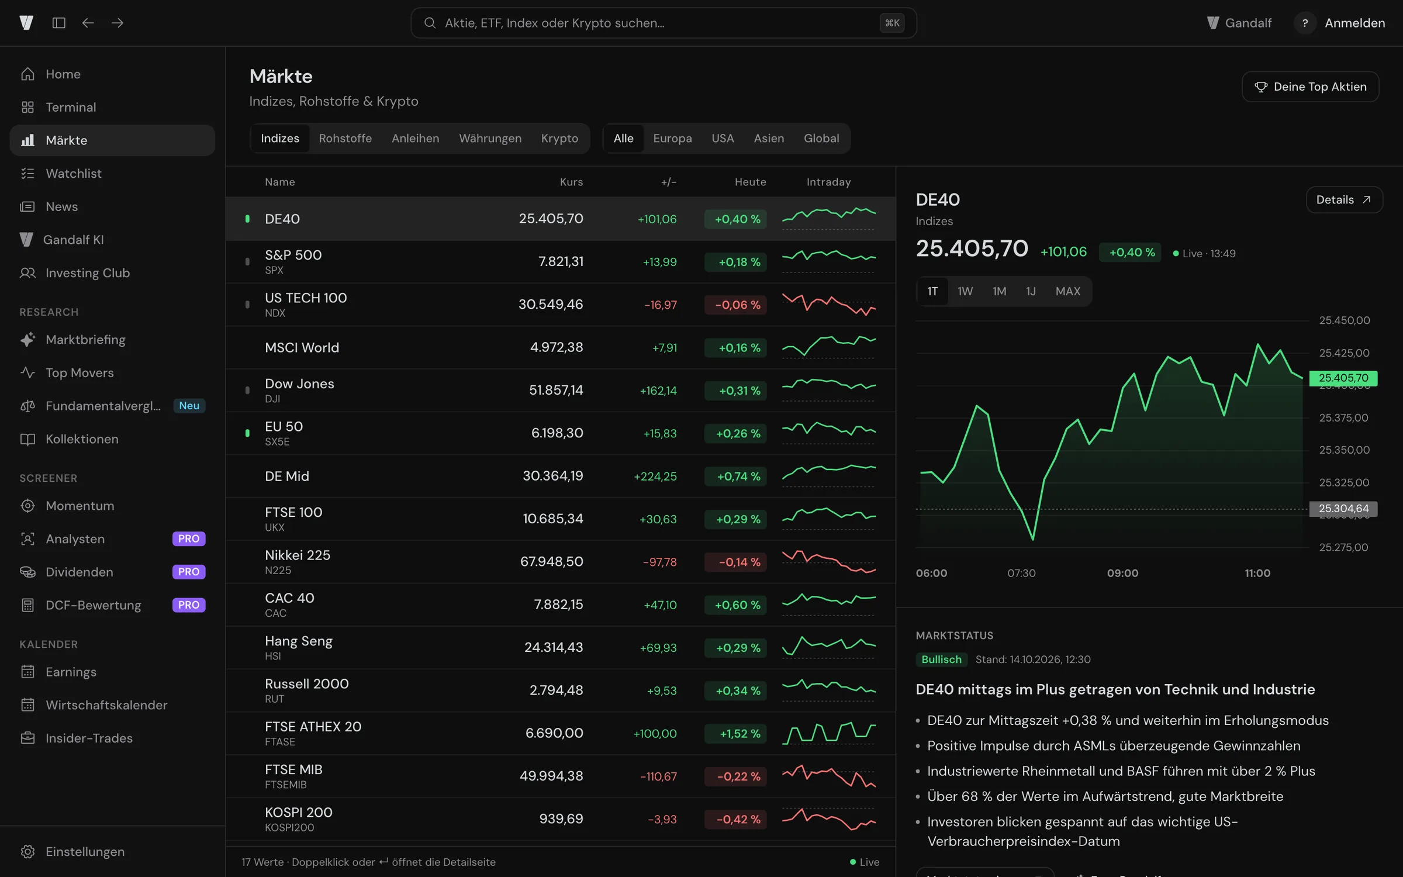Open the Momentum screener

pos(112,506)
